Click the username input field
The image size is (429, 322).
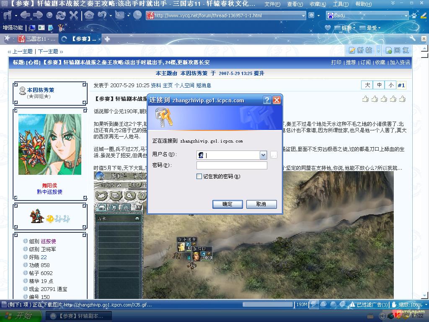pyautogui.click(x=231, y=155)
